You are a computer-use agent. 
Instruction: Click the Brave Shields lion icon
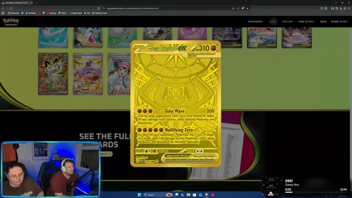(243, 8)
